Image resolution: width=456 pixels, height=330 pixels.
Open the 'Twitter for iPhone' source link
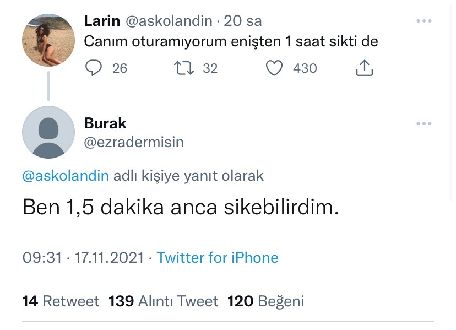tap(218, 258)
